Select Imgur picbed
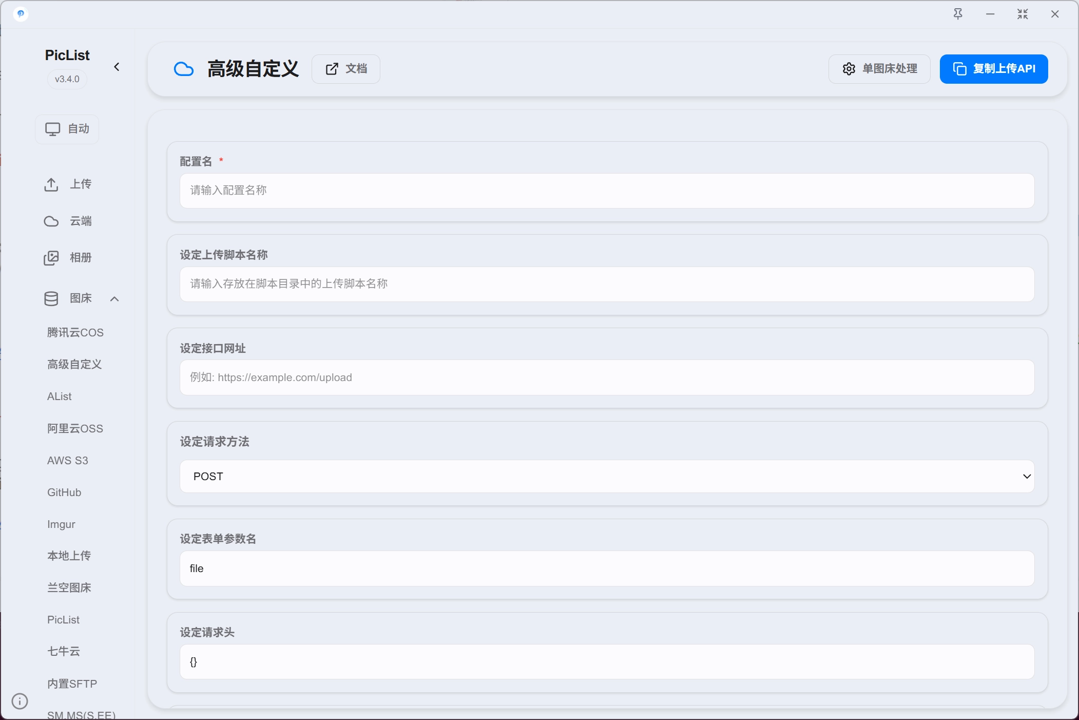 click(61, 524)
